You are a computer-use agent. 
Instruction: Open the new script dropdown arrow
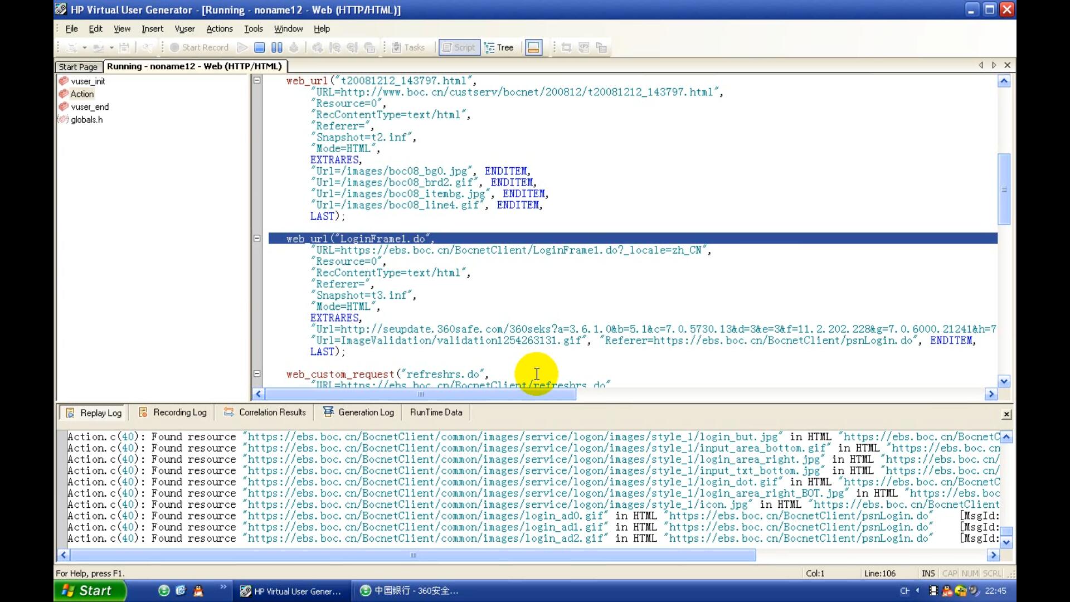(85, 47)
